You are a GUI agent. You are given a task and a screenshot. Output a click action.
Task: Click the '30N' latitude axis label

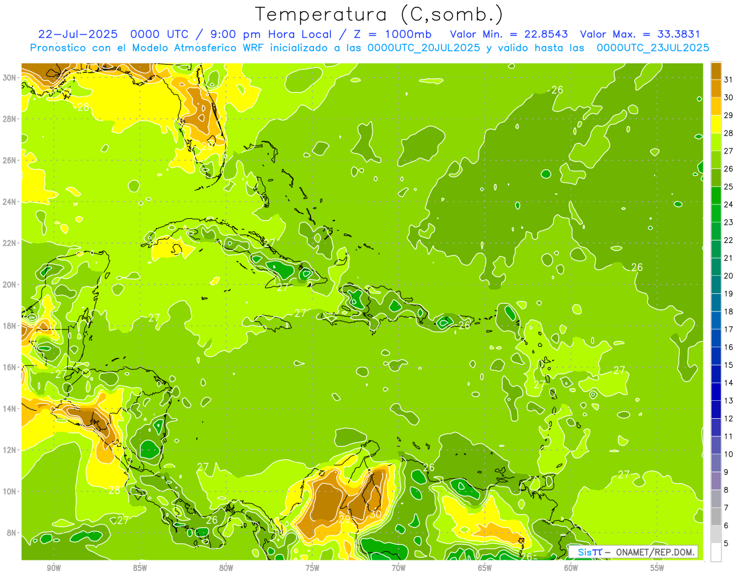10,78
